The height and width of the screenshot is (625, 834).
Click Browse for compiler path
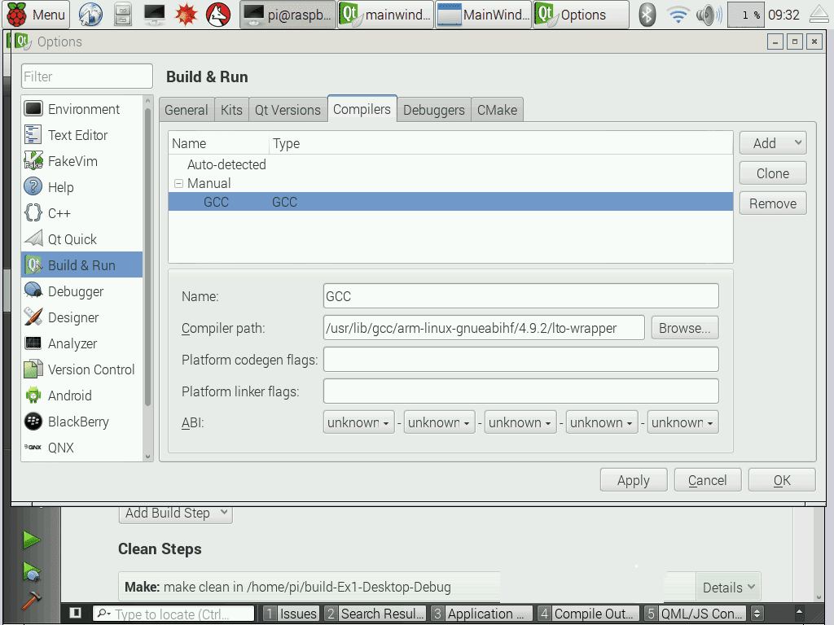coord(684,328)
